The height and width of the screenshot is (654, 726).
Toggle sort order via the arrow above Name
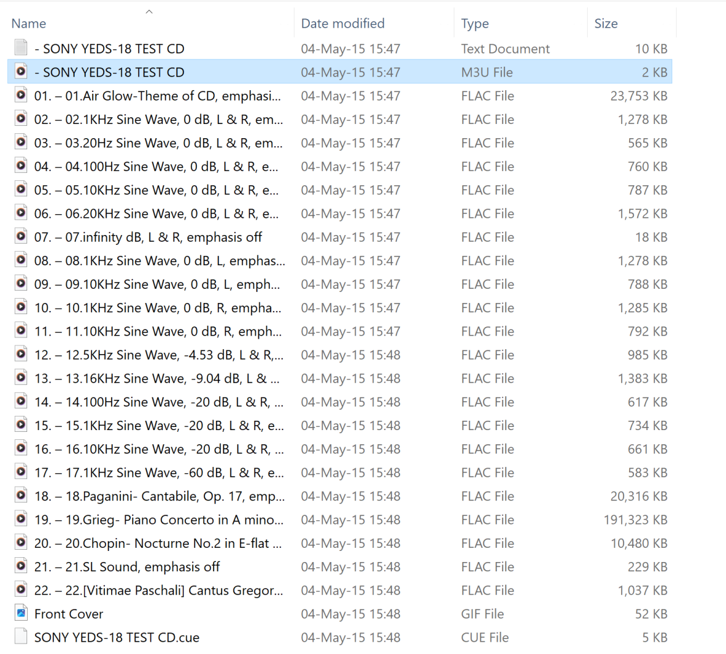[x=149, y=12]
